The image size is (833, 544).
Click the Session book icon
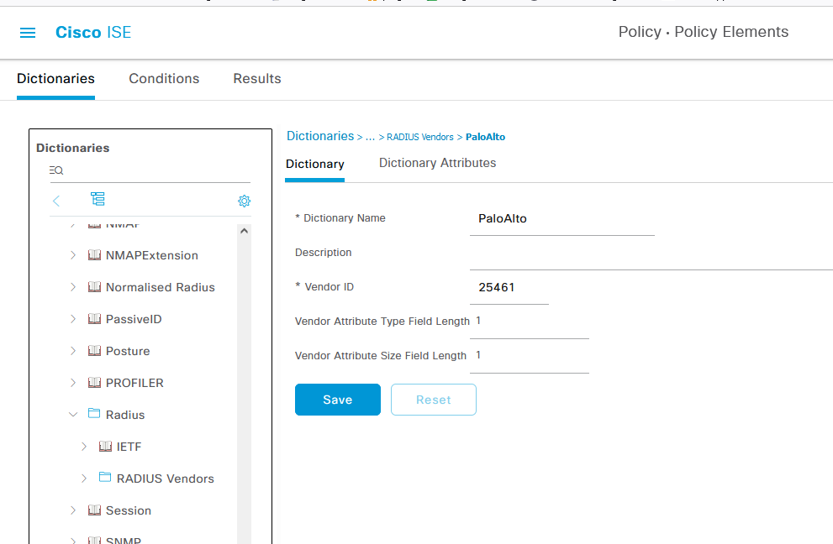click(94, 510)
